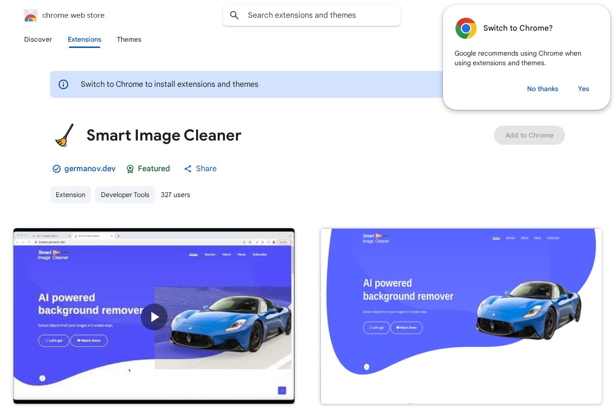Click the Chrome logo in the Switch dialog
The height and width of the screenshot is (409, 615).
(466, 28)
